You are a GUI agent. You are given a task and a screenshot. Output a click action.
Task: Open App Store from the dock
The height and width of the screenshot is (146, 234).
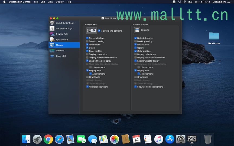170,139
